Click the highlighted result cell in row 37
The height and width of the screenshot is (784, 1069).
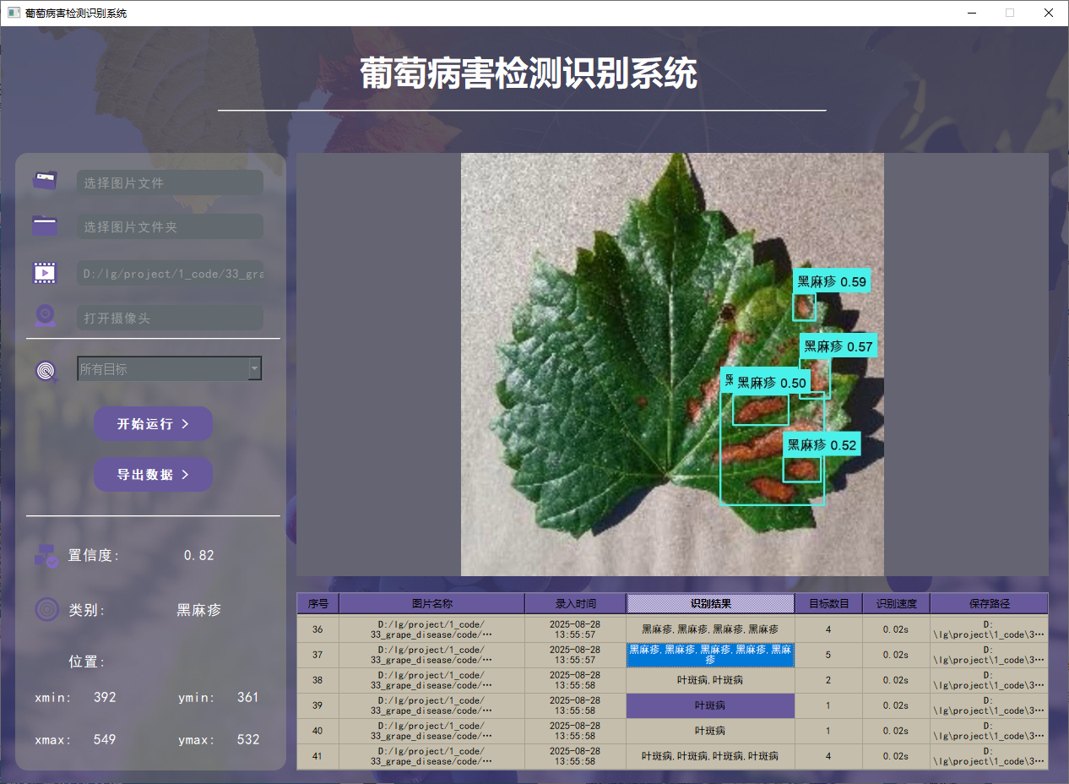coord(710,655)
